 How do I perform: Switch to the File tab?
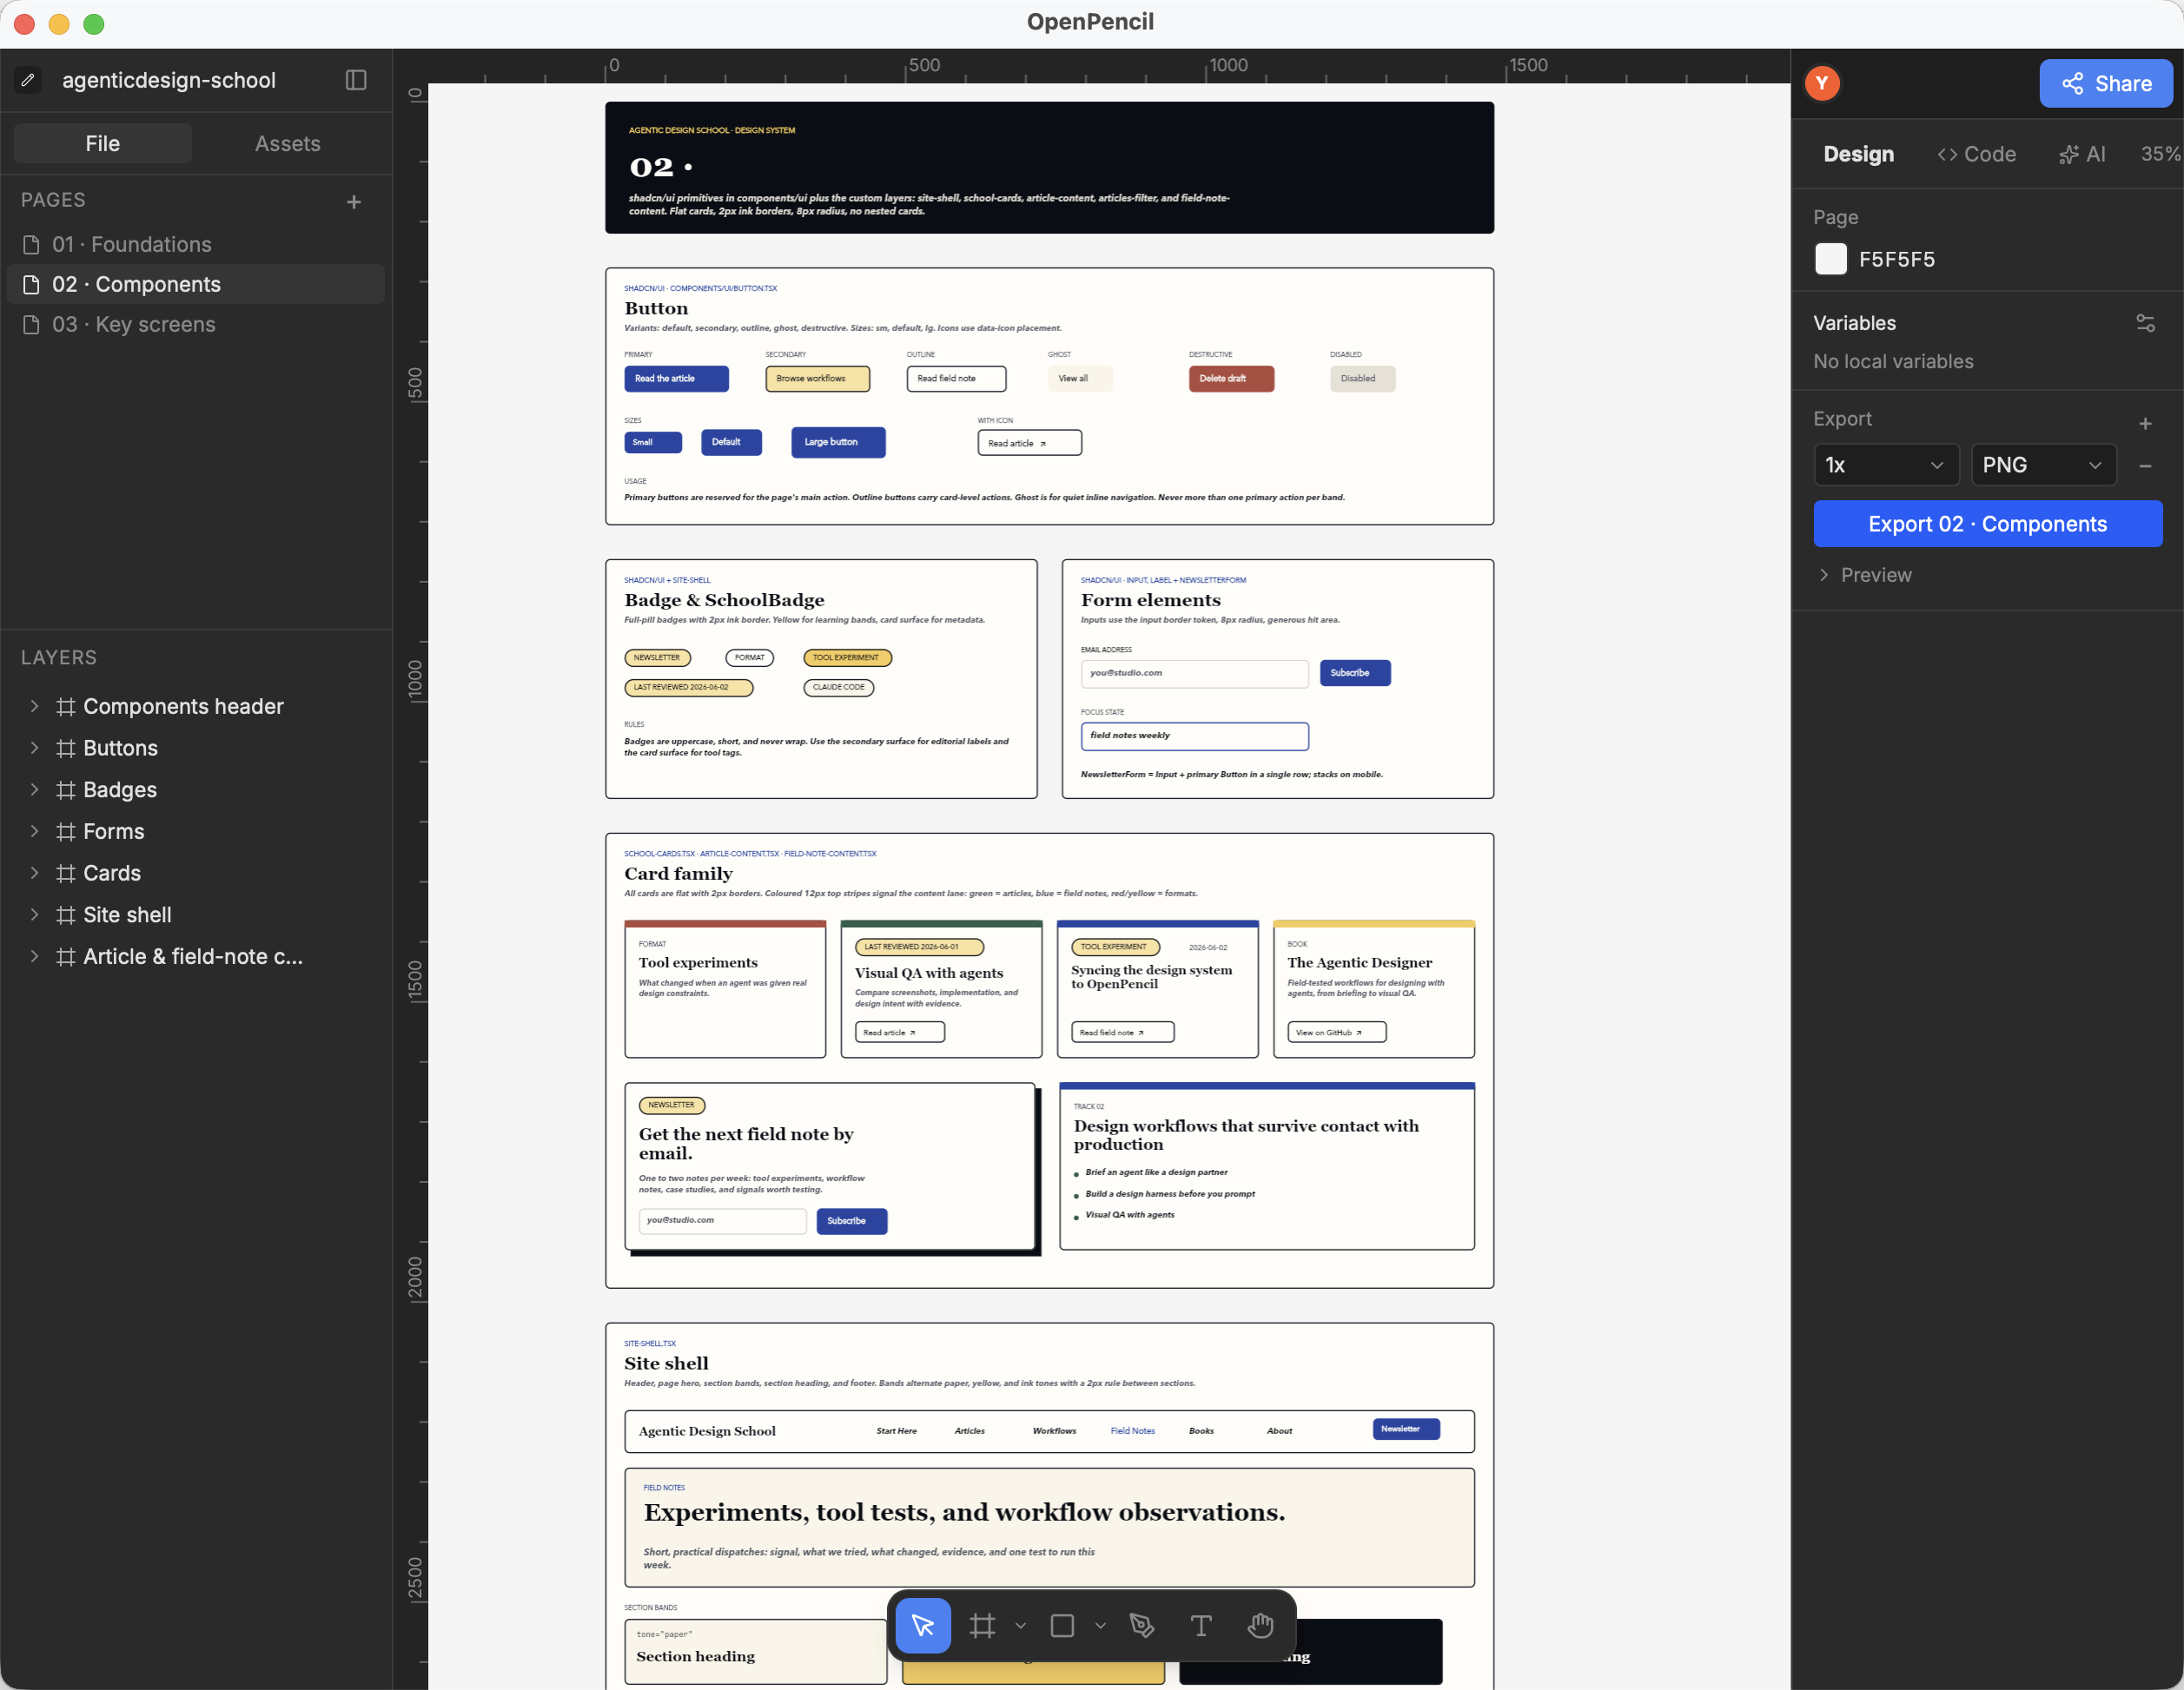103,144
